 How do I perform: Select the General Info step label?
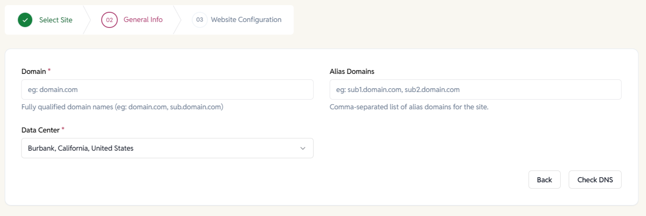click(x=143, y=20)
